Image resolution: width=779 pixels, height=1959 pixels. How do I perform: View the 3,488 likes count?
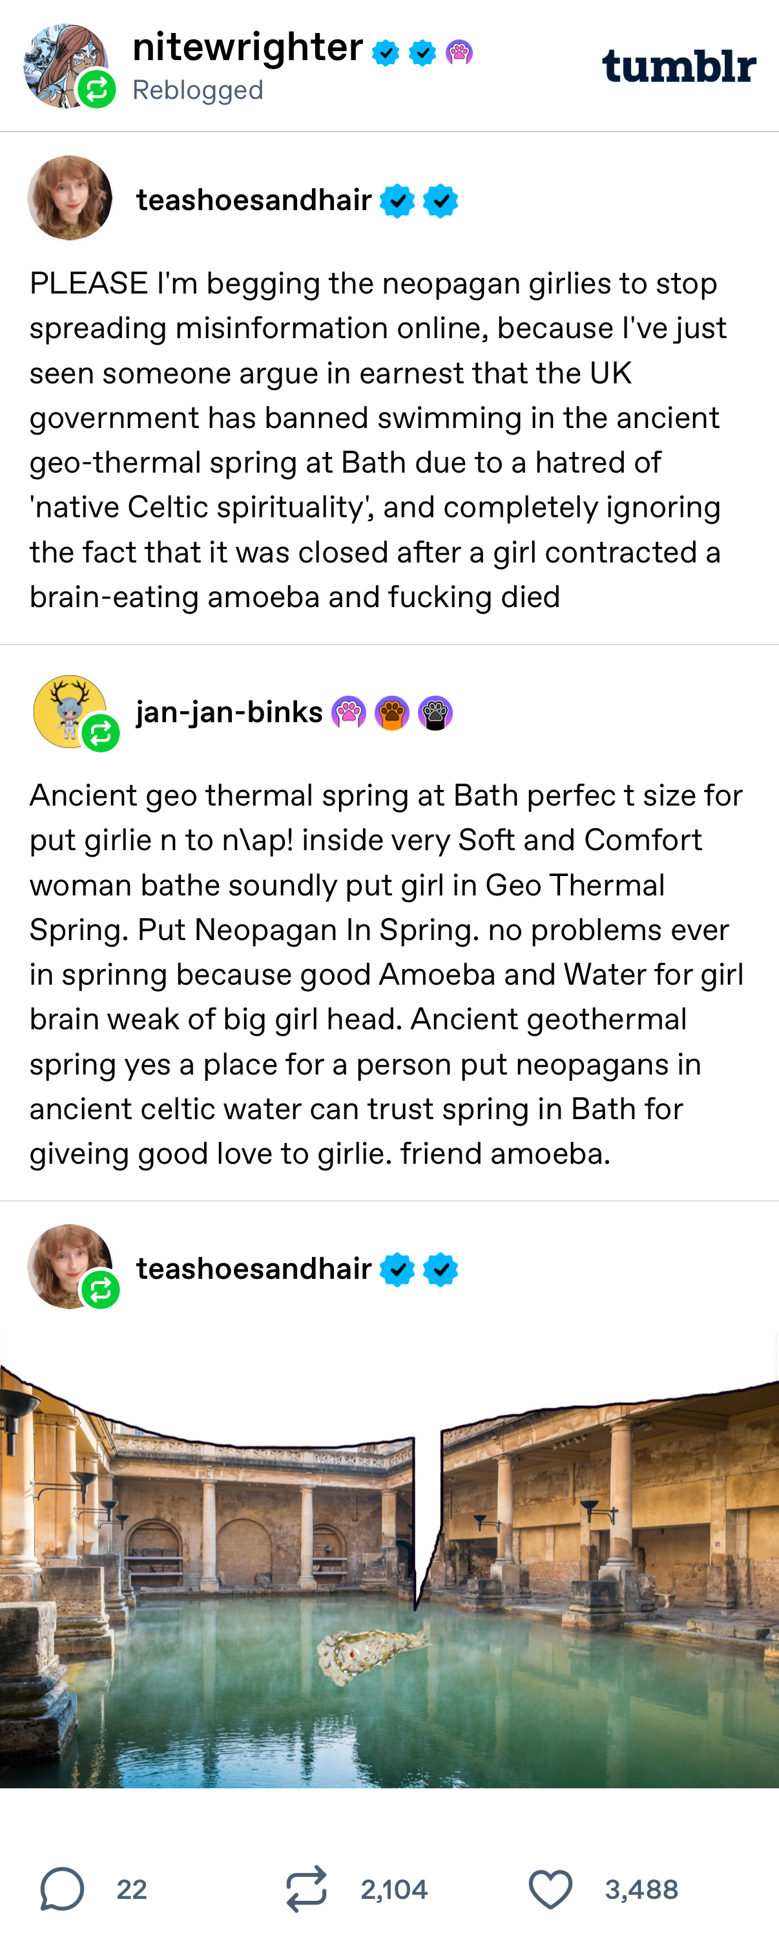coord(641,1889)
